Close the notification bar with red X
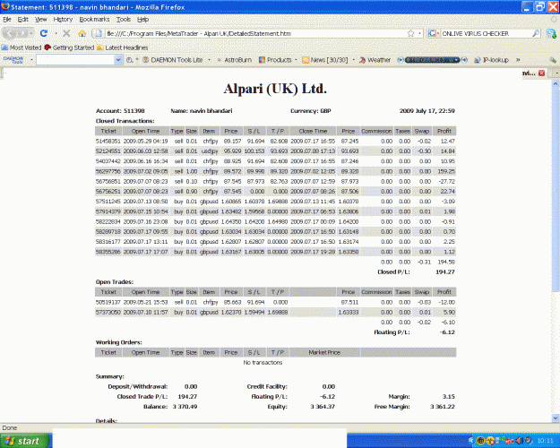Screen dimensions: 560x448 [x=541, y=73]
